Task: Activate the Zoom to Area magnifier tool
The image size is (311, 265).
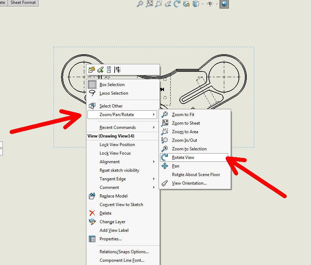Action: point(159,4)
